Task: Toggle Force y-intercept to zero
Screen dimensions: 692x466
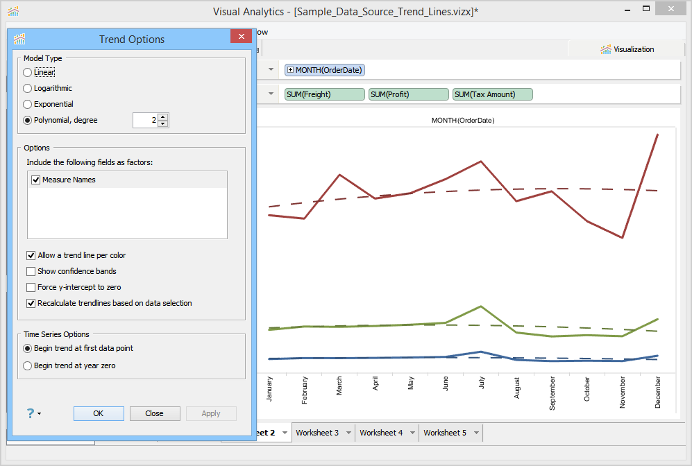Action: tap(31, 287)
